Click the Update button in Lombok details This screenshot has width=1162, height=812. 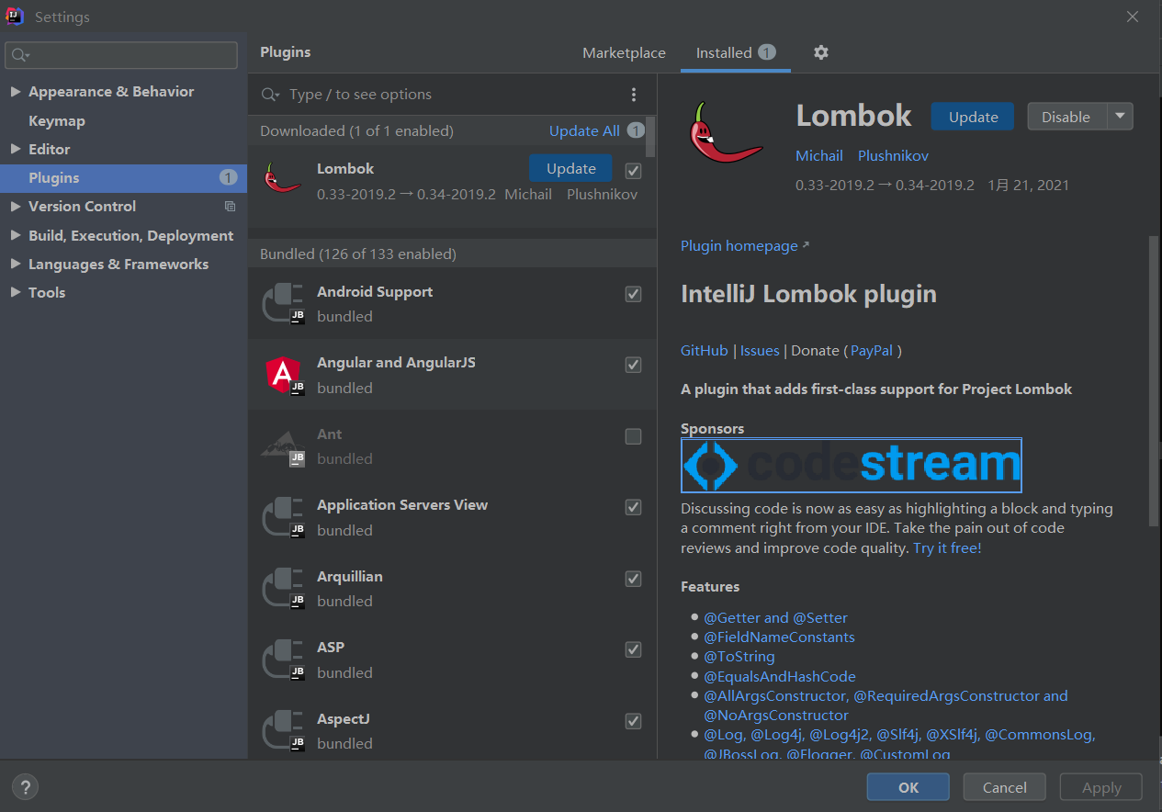tap(973, 117)
